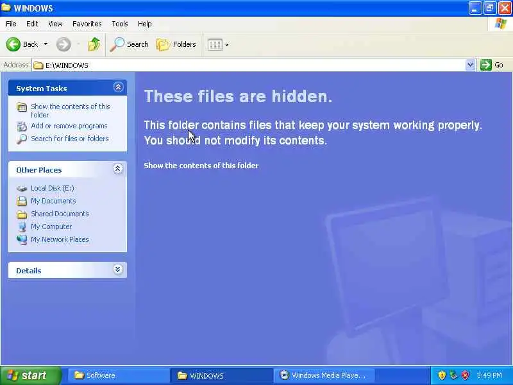Click the Shared Documents folder icon
Image resolution: width=513 pixels, height=385 pixels.
22,214
